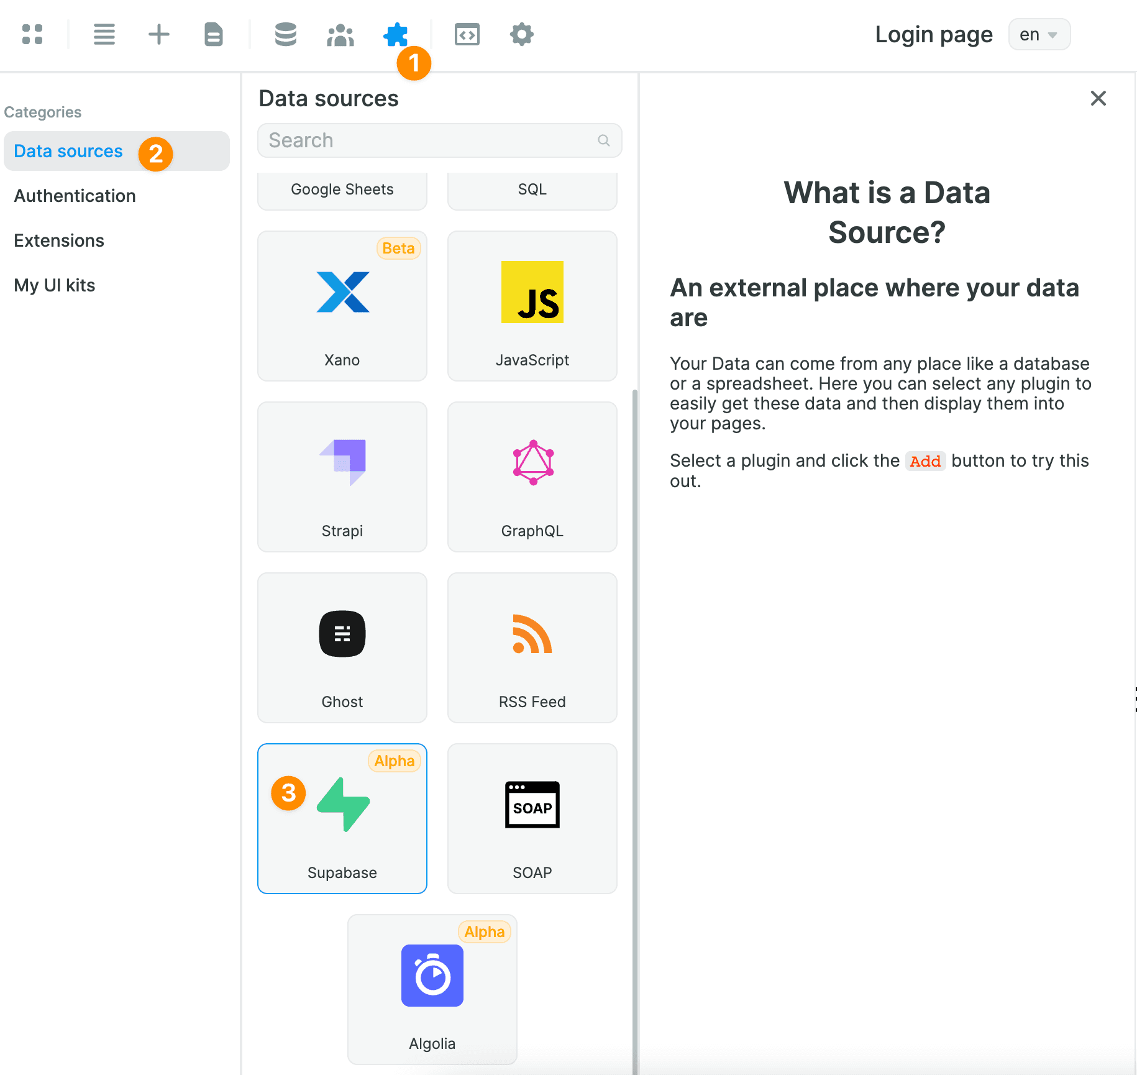Click the Login page title
Image resolution: width=1137 pixels, height=1075 pixels.
point(934,34)
